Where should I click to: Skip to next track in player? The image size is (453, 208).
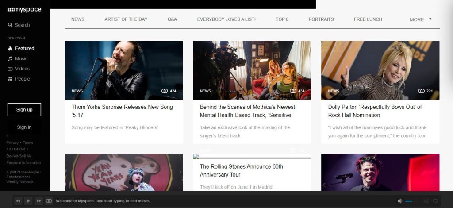coord(38,201)
